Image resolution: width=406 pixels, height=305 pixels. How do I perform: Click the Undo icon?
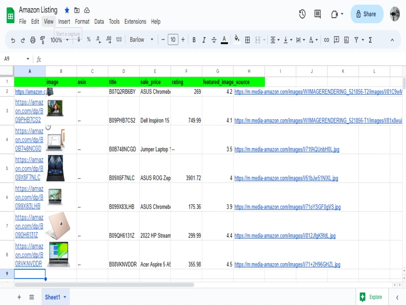[x=13, y=40]
